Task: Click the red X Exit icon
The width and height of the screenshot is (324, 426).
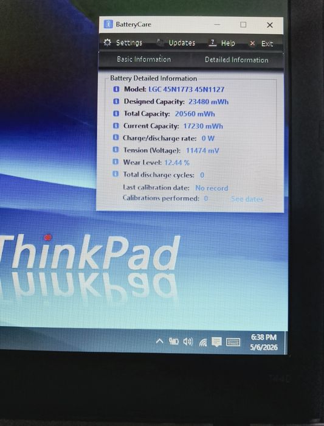Action: click(x=252, y=43)
